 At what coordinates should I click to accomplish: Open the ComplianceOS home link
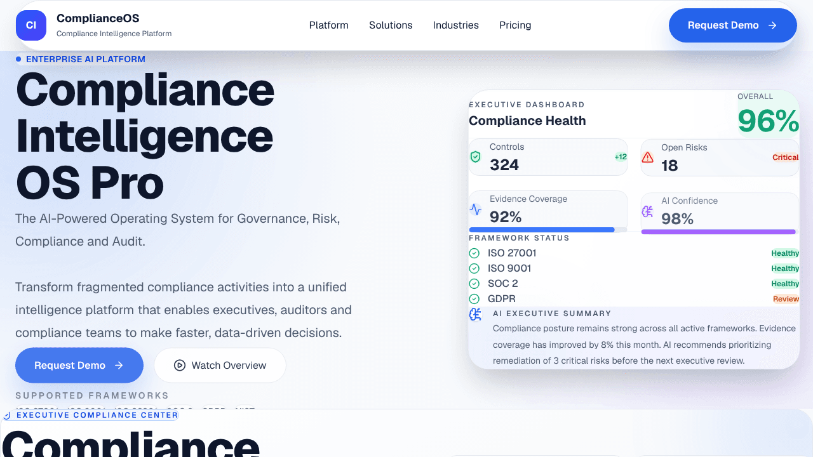coord(94,25)
